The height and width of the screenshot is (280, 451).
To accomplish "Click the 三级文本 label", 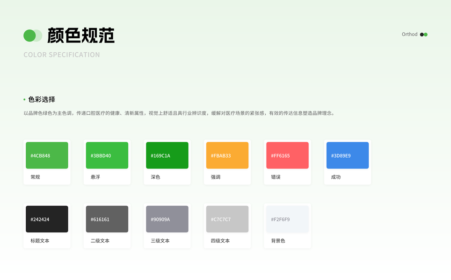I will (x=160, y=241).
